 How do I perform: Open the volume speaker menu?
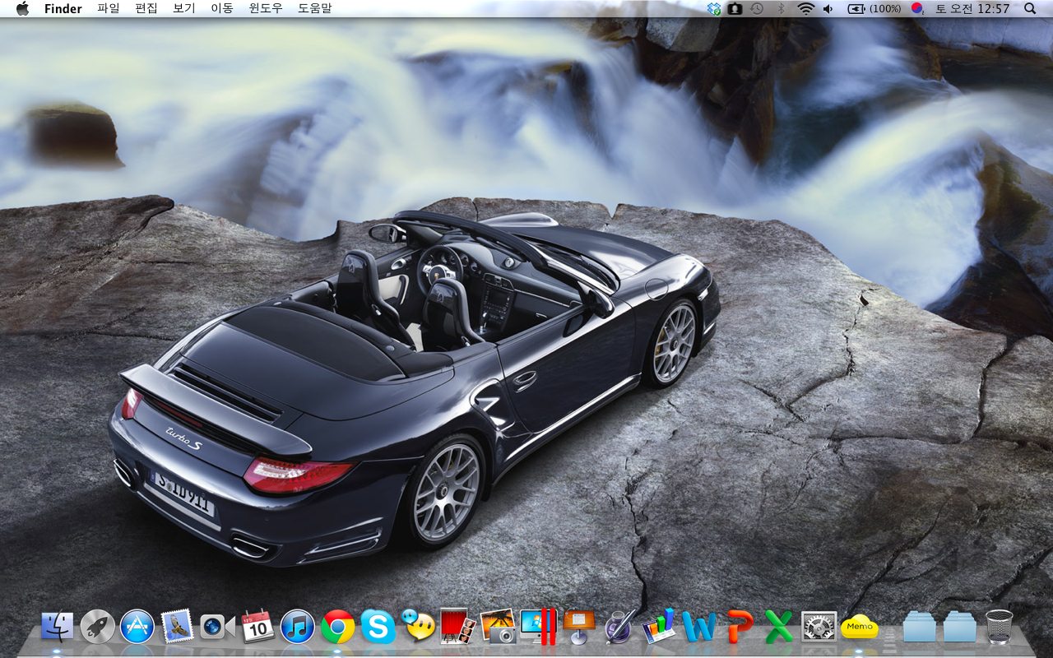point(828,8)
